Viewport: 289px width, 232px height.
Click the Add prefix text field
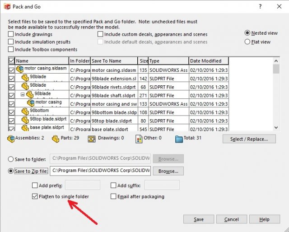pyautogui.click(x=83, y=185)
